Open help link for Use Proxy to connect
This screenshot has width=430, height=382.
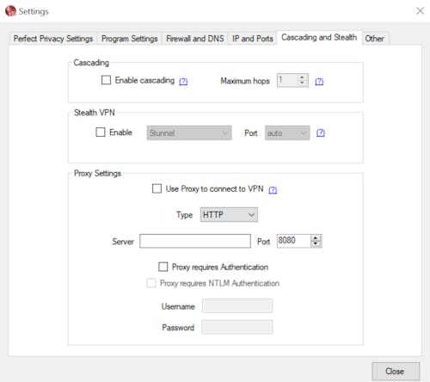click(x=273, y=190)
